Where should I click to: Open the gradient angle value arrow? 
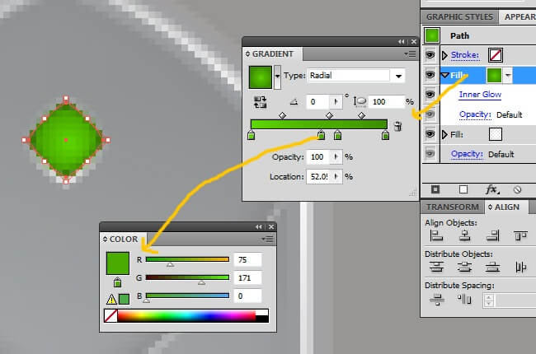tap(336, 102)
